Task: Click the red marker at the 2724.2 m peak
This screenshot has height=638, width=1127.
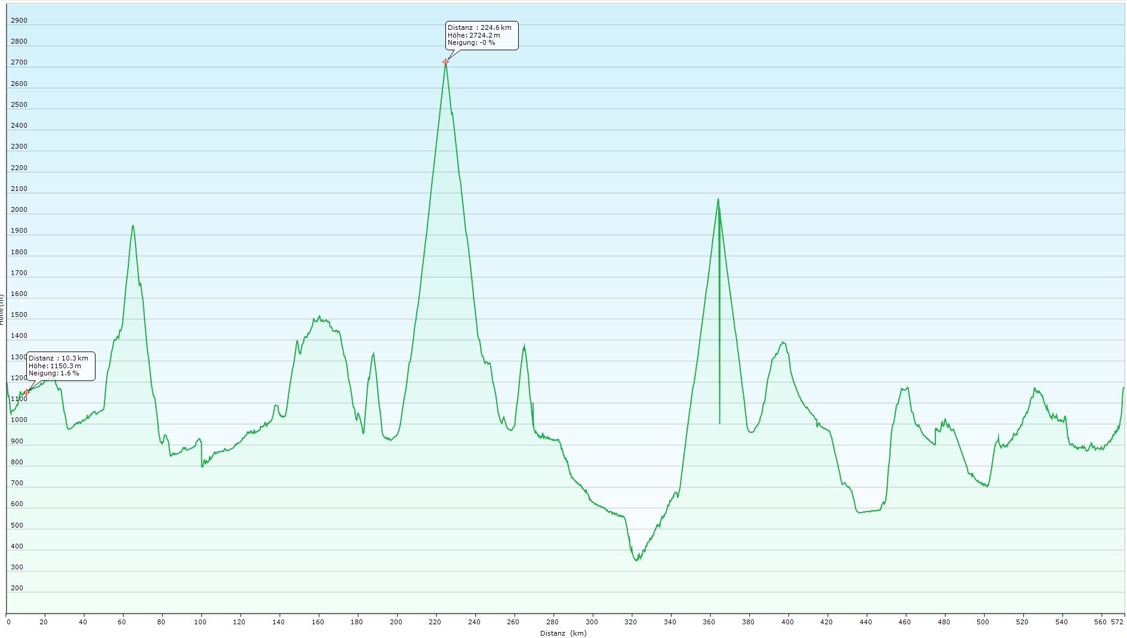Action: tap(445, 61)
